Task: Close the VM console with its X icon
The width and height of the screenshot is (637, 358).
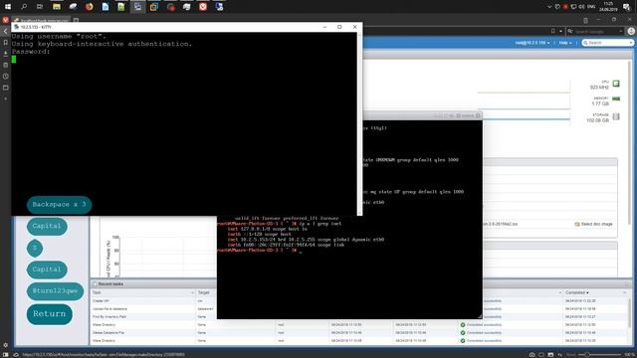Action: tap(478, 115)
